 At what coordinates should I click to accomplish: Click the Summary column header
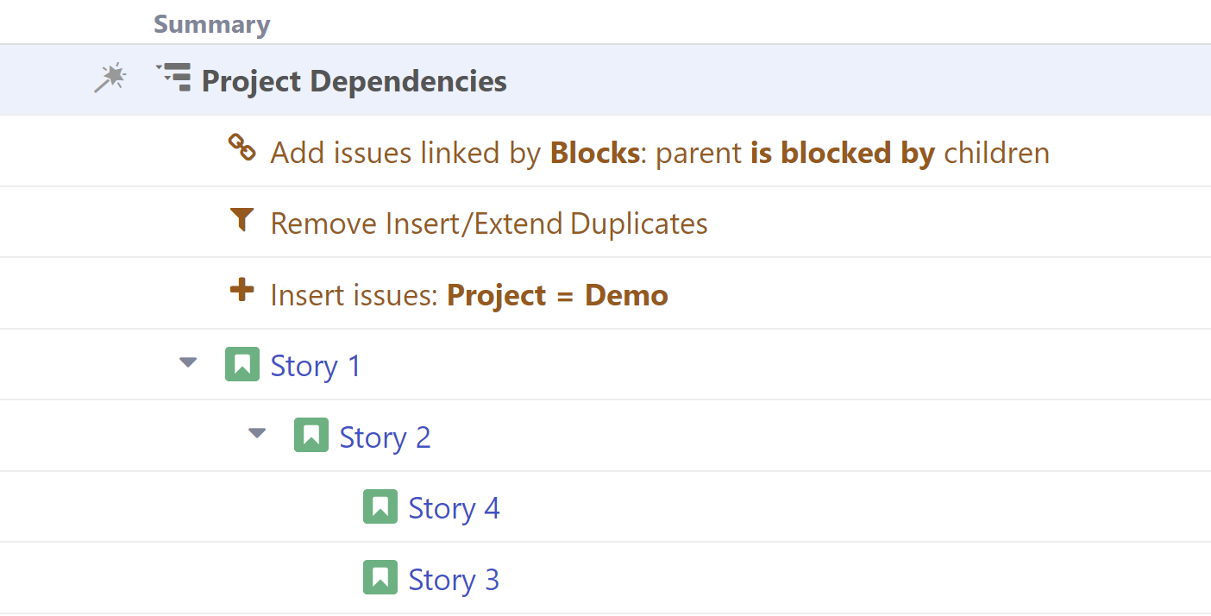tap(212, 25)
